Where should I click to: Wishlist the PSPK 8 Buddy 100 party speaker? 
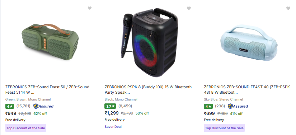189,8
